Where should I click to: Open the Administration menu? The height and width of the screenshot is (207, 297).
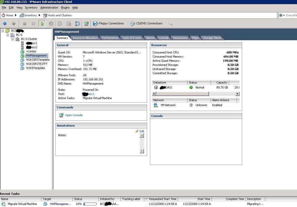click(x=49, y=8)
